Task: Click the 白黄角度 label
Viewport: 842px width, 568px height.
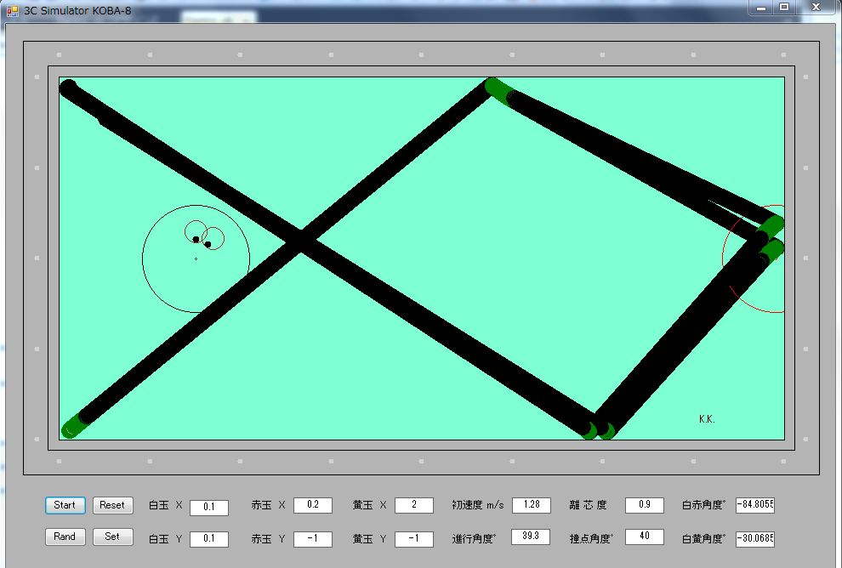Action: pyautogui.click(x=703, y=538)
